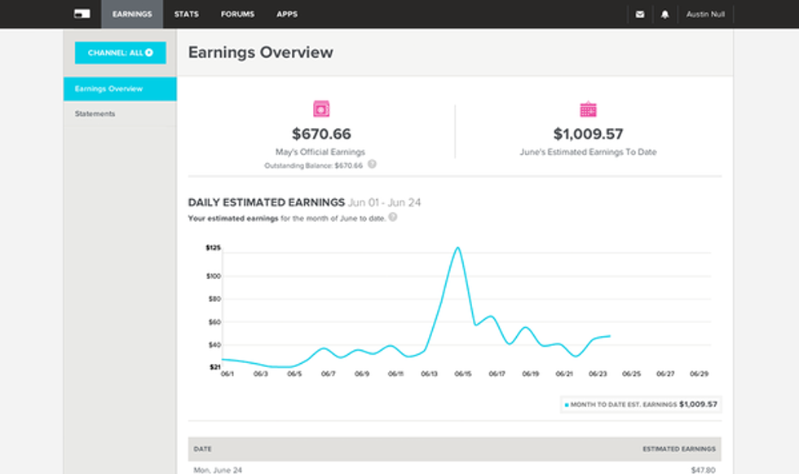Select the Earnings tab in the top navigation
The height and width of the screenshot is (474, 799).
click(132, 15)
